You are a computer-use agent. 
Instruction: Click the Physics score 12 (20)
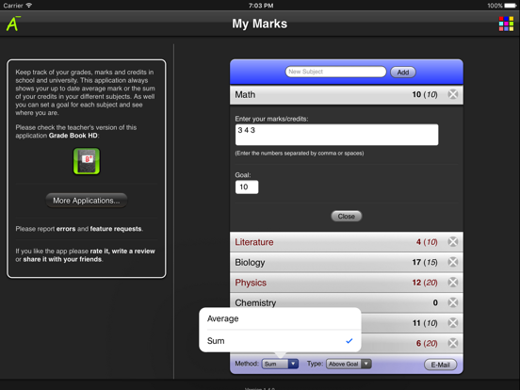tap(425, 283)
